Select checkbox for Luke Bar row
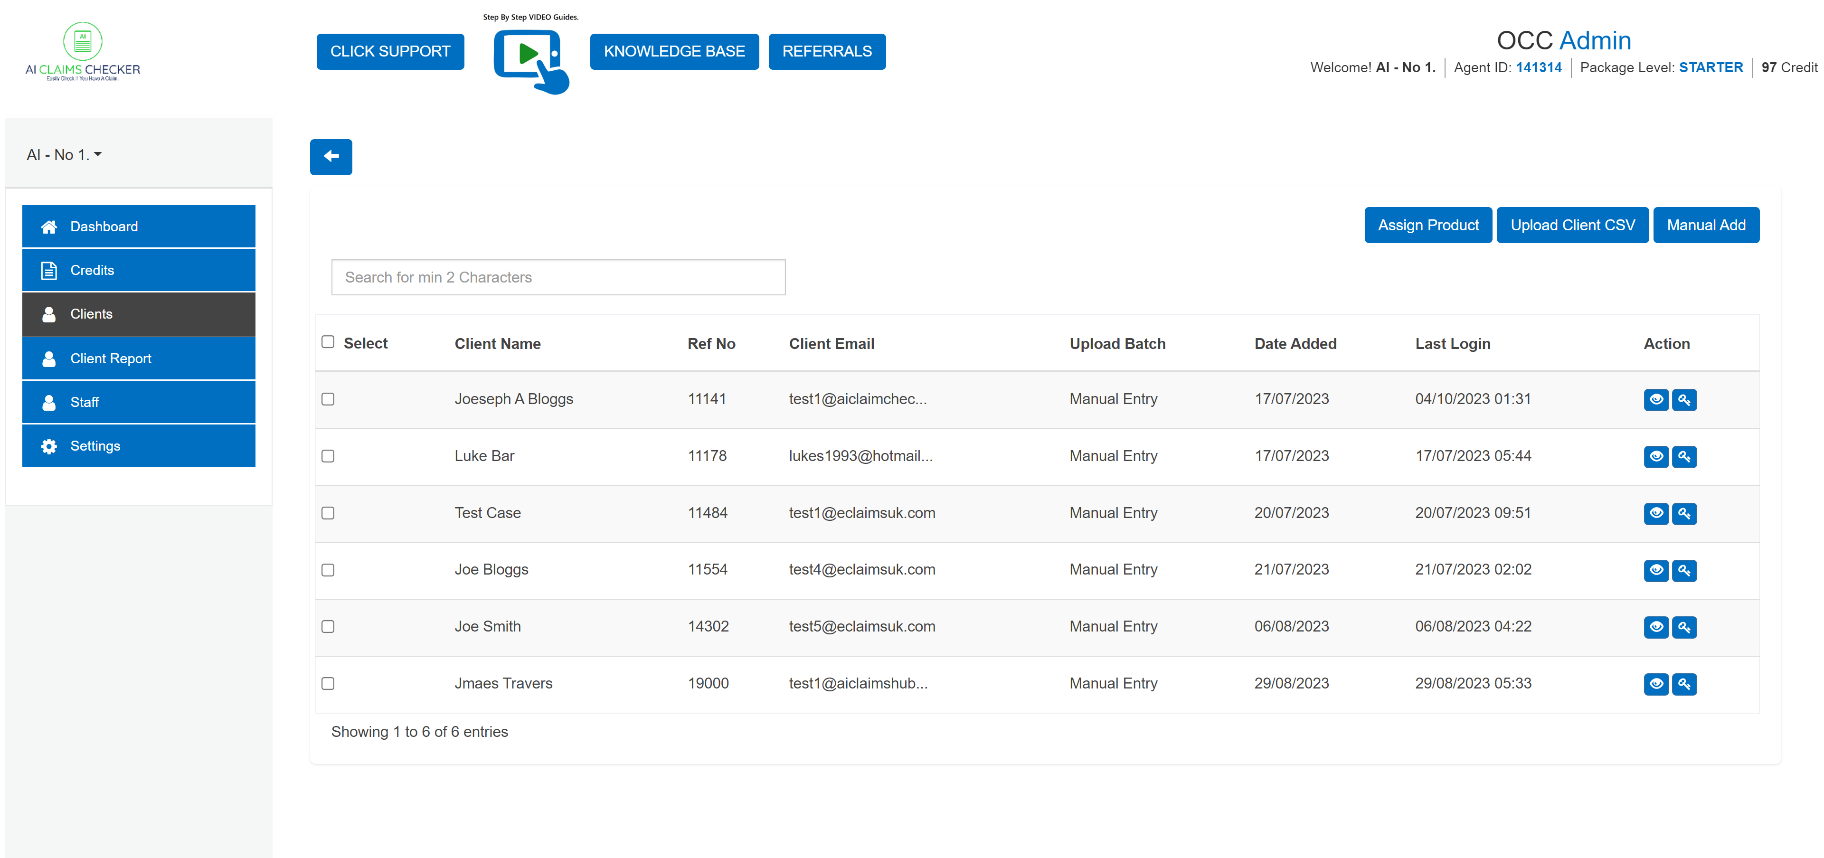1824x858 pixels. tap(328, 456)
